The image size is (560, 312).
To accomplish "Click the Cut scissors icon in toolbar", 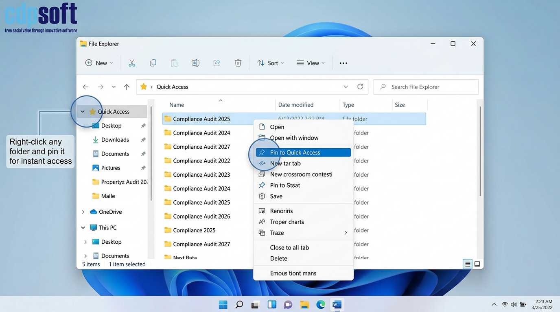I will [x=132, y=63].
